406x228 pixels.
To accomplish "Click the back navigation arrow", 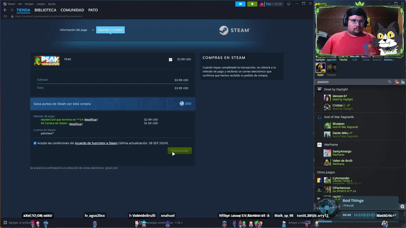I will coord(5,10).
